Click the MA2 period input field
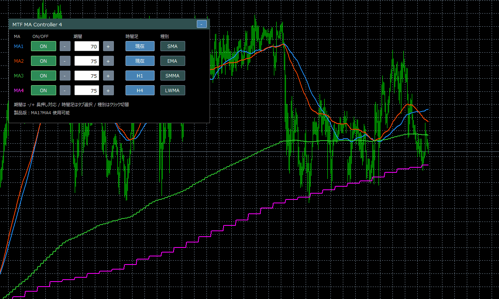The width and height of the screenshot is (499, 299). coord(87,61)
